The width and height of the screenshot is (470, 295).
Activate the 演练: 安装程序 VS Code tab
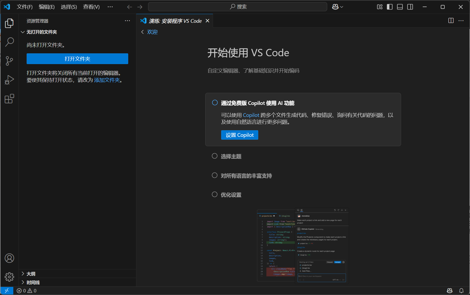click(x=175, y=21)
